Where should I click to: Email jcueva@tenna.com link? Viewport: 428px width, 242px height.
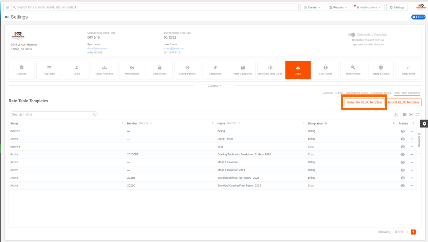pos(174,48)
